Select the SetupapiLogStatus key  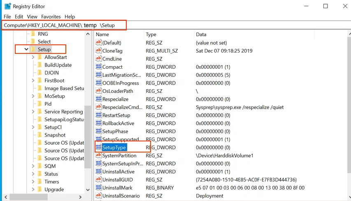[x=64, y=119]
